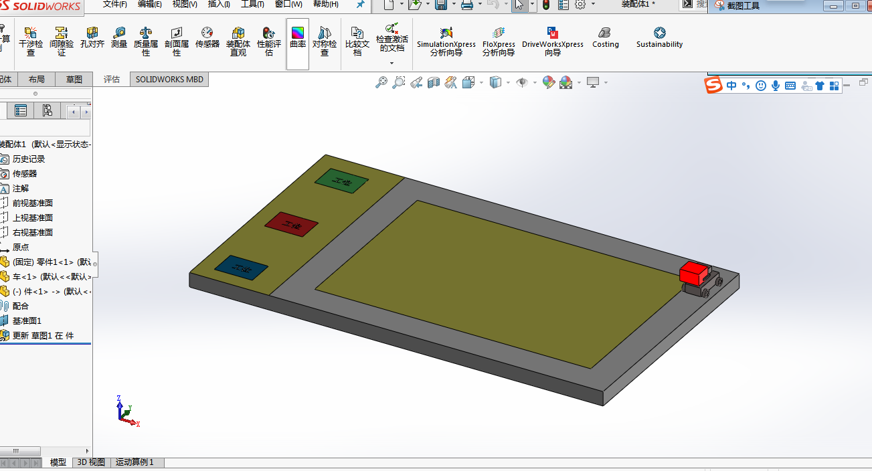
Task: Open 比较文档 compare documents tool
Action: (x=357, y=41)
